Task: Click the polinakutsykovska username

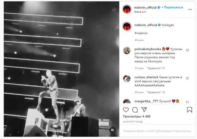Action: point(148,49)
